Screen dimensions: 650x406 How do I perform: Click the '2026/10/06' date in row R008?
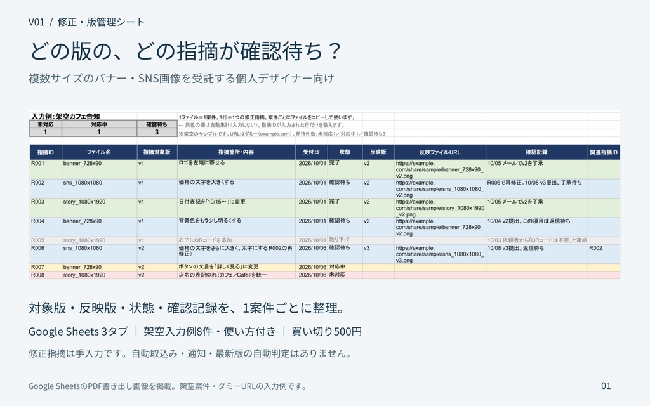pos(312,275)
